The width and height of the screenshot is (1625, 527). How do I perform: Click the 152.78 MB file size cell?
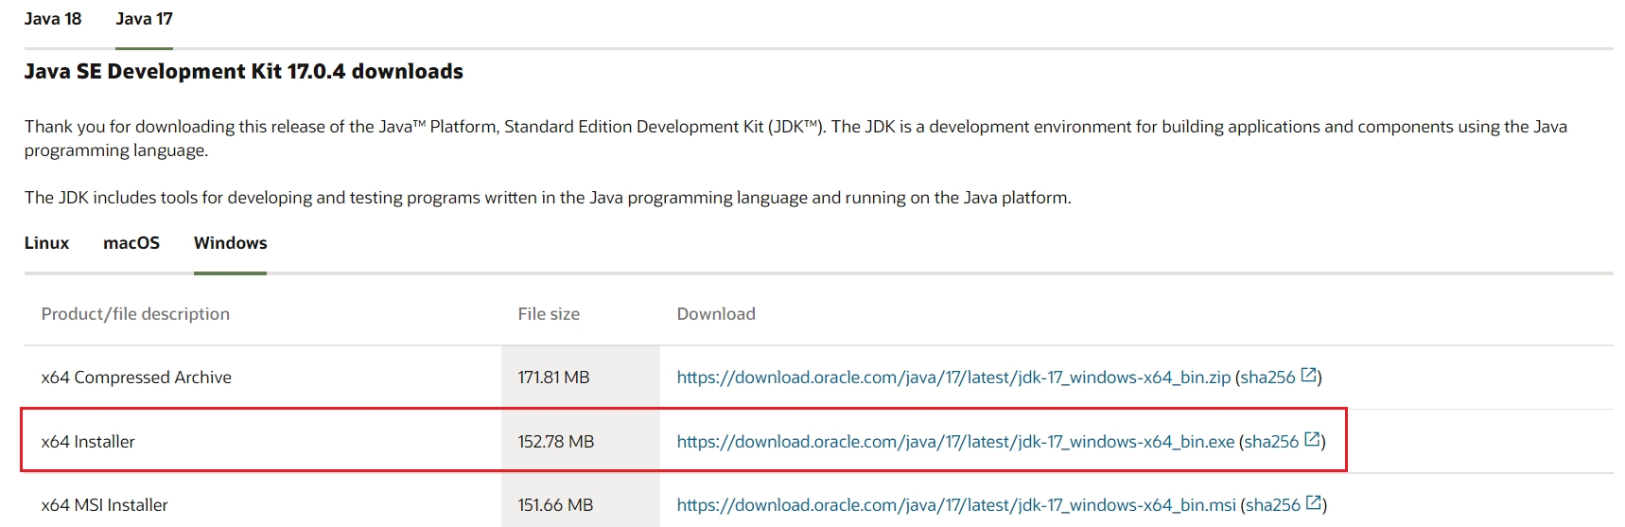(x=556, y=442)
